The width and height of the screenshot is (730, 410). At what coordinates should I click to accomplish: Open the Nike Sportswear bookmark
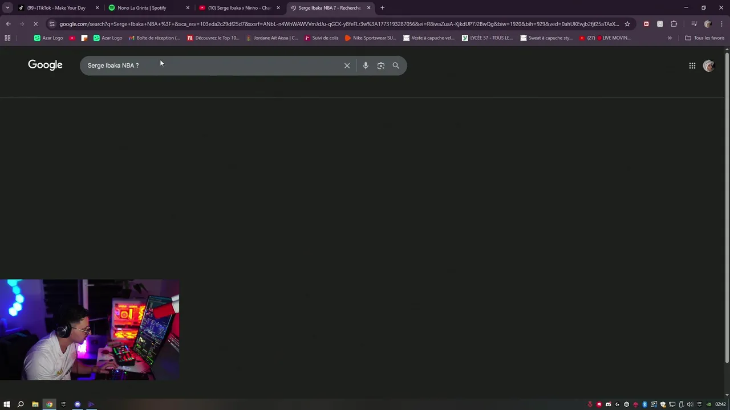[371, 38]
